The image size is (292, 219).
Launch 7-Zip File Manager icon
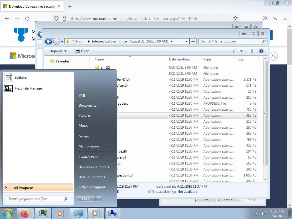coord(8,88)
